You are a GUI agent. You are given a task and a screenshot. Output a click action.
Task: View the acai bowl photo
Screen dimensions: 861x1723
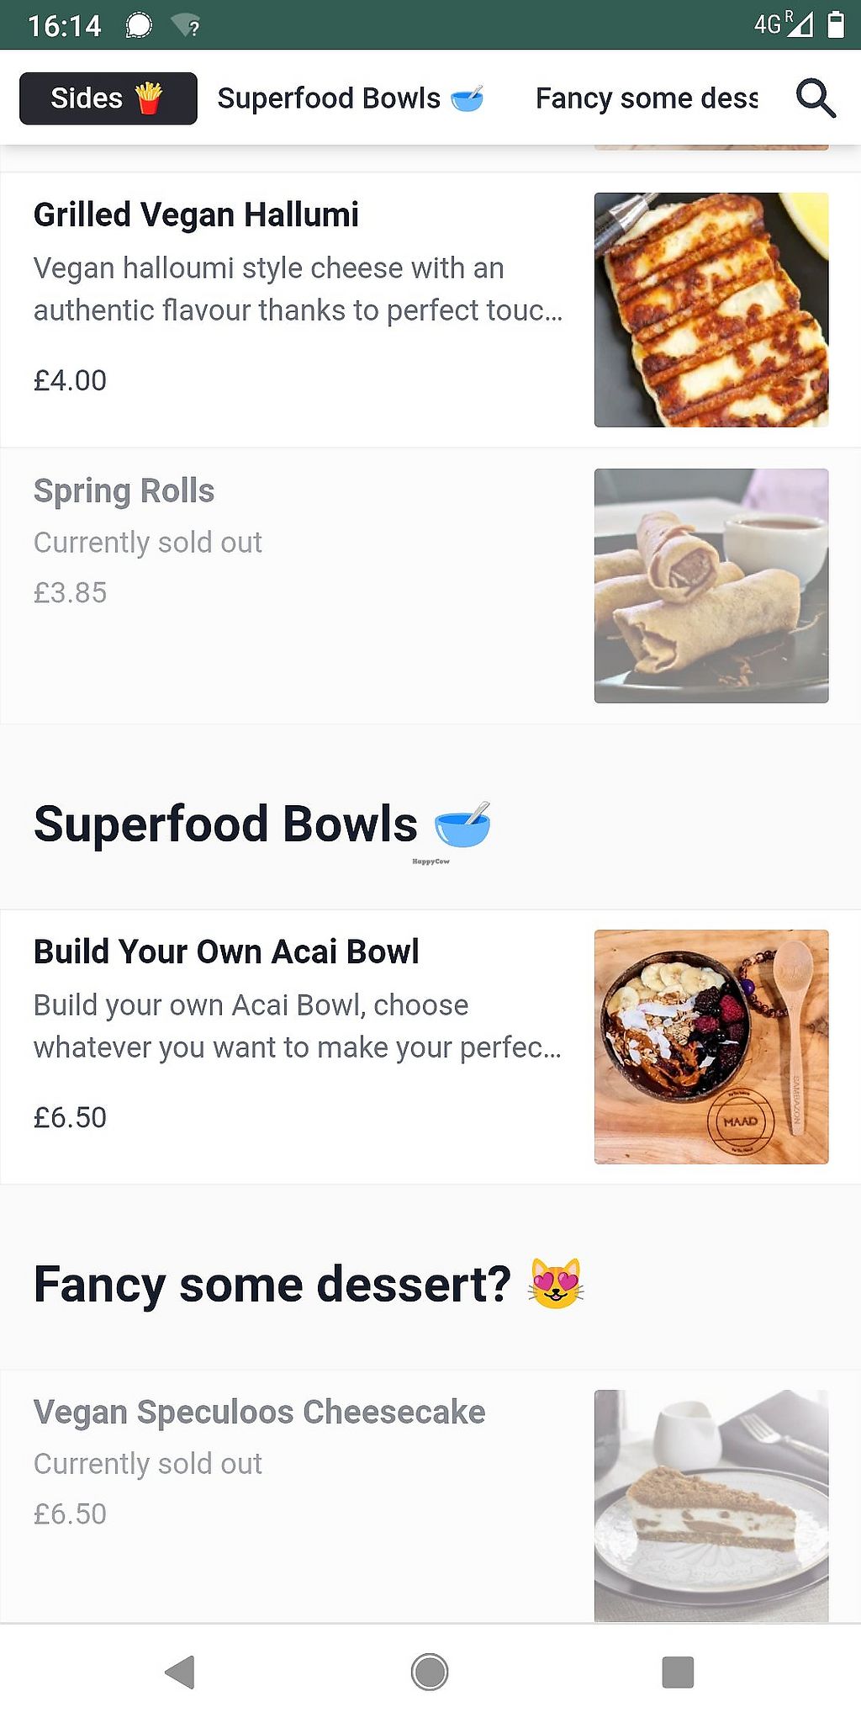tap(711, 1047)
